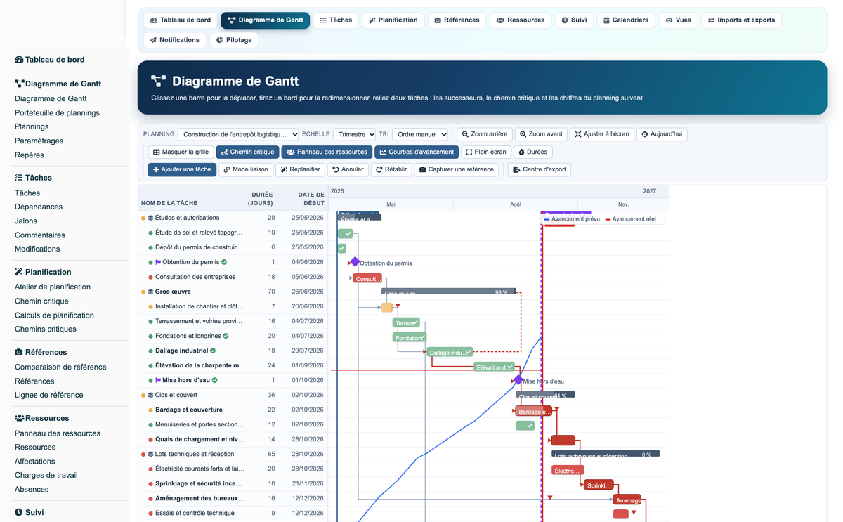Toggle Courbes d'avancement
Image resolution: width=843 pixels, height=522 pixels.
click(417, 152)
